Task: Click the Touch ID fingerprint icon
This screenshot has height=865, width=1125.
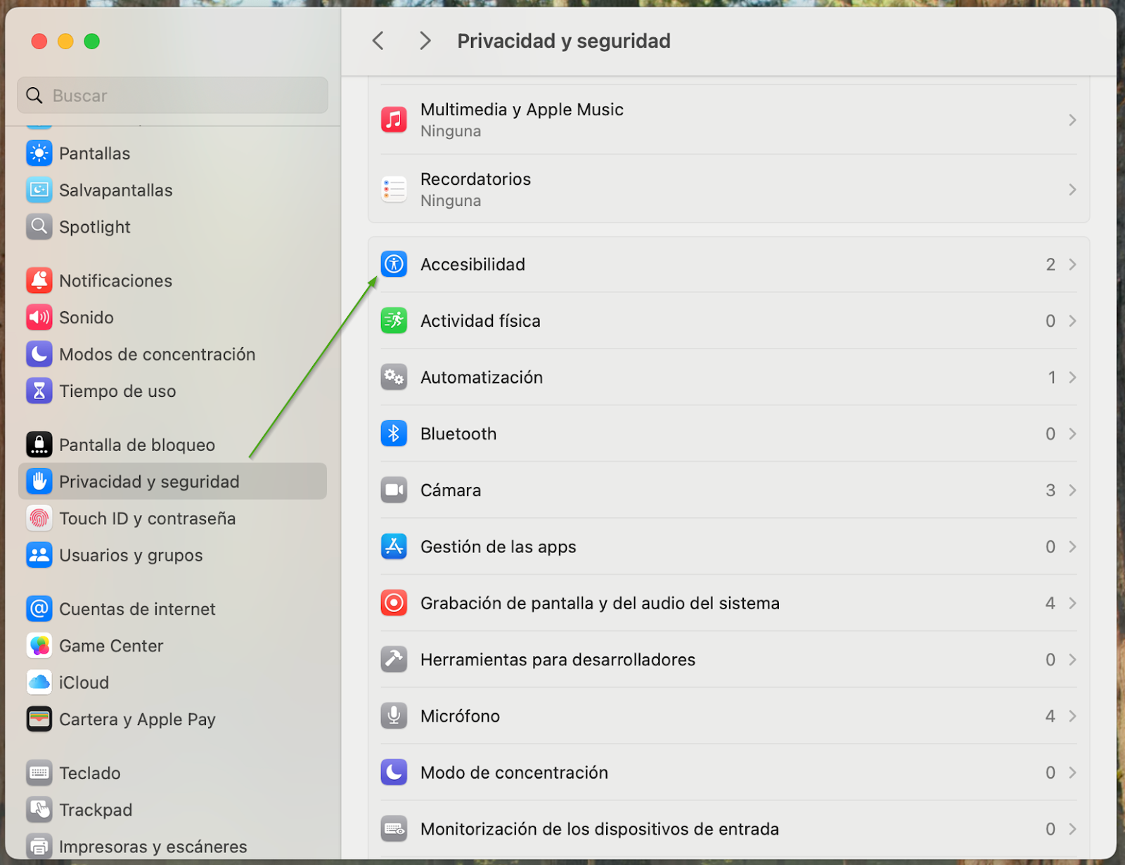Action: tap(39, 519)
